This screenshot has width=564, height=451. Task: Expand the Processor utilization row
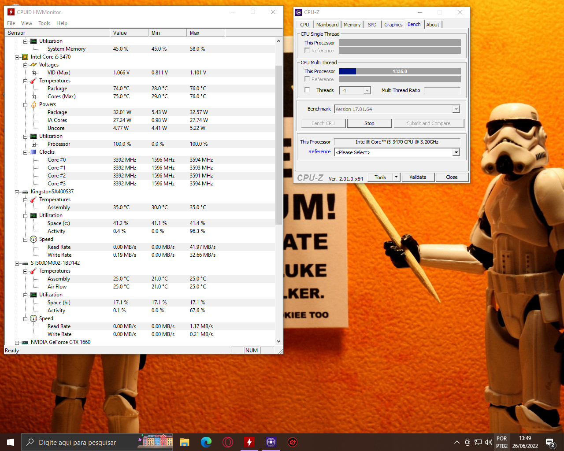[x=34, y=144]
